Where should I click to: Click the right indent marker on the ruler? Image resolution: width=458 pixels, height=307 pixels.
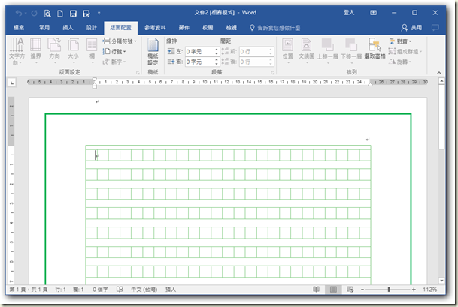click(370, 84)
